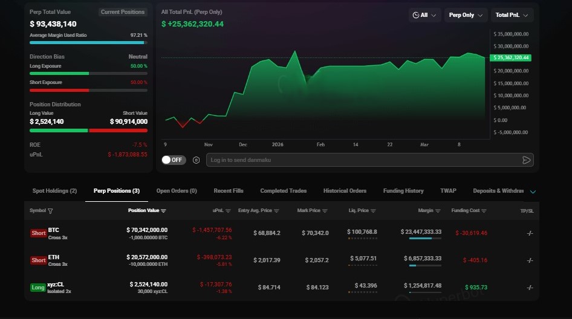Click the Position Distribution long/short bar
This screenshot has width=572, height=319.
click(88, 130)
